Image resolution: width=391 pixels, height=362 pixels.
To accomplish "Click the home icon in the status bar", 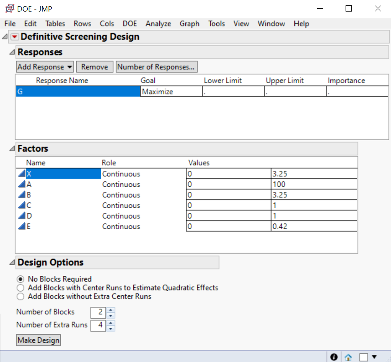I will pos(347,357).
